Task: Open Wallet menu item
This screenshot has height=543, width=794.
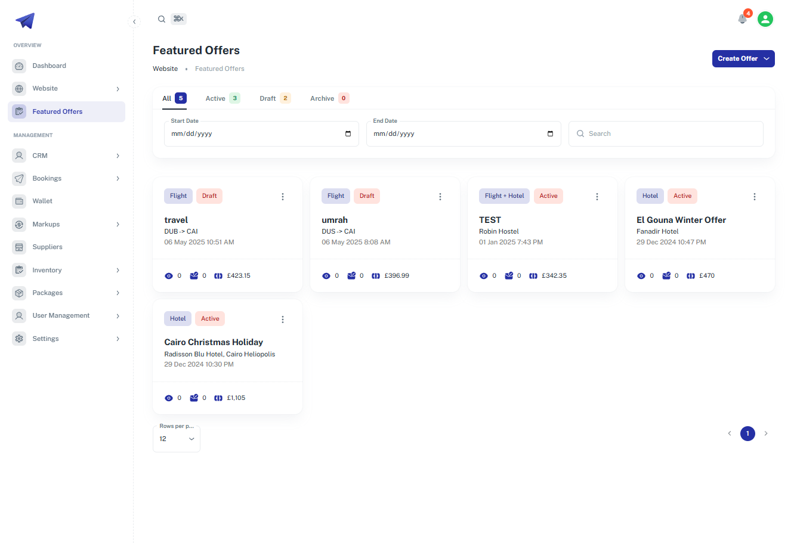Action: pyautogui.click(x=66, y=201)
